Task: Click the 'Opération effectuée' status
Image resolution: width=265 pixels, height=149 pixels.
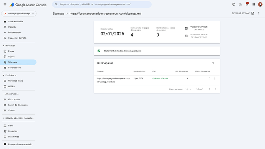Action: point(160,78)
